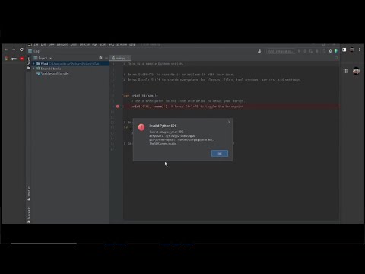This screenshot has width=365, height=274.
Task: Select Scratches and Consoles in project tree
Action: [52, 73]
